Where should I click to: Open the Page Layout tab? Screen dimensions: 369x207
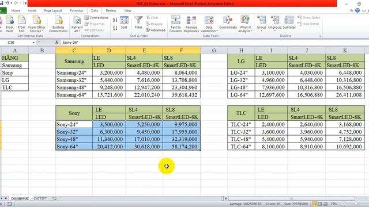point(53,10)
